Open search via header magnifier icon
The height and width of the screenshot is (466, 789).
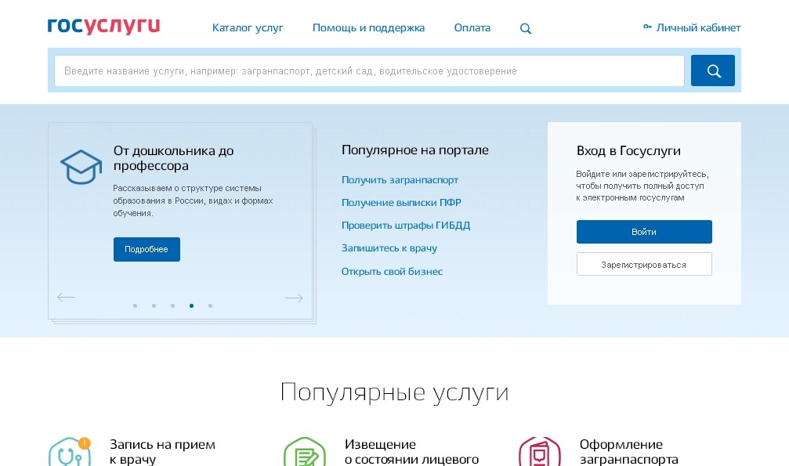(x=525, y=28)
